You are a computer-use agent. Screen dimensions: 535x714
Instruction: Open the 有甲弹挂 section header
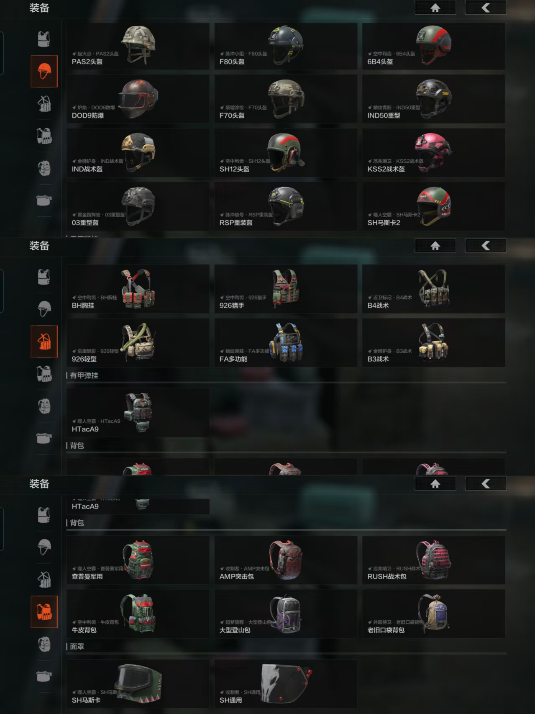[x=84, y=375]
